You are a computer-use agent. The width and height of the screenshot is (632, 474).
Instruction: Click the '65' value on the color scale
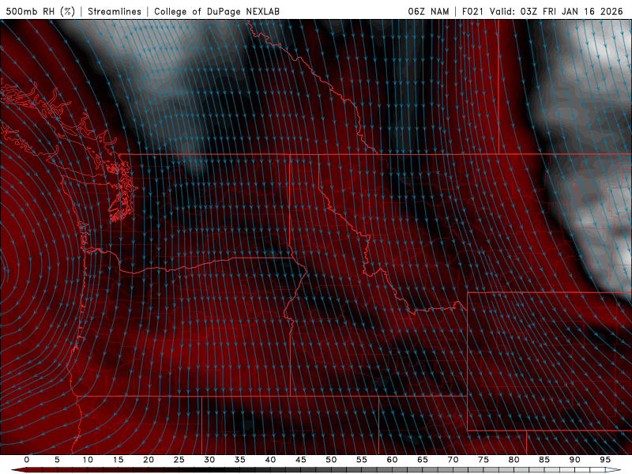pyautogui.click(x=423, y=460)
